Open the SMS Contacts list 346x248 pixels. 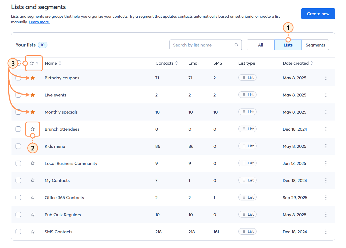(x=58, y=232)
